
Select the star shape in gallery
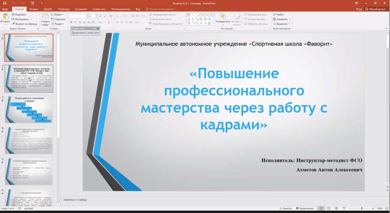[x=209, y=23]
